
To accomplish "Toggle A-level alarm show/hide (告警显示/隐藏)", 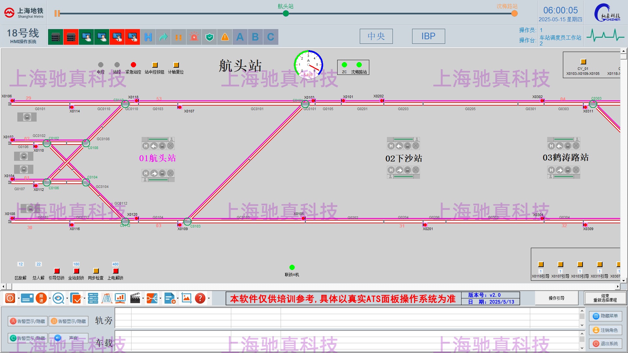I will click(27, 321).
